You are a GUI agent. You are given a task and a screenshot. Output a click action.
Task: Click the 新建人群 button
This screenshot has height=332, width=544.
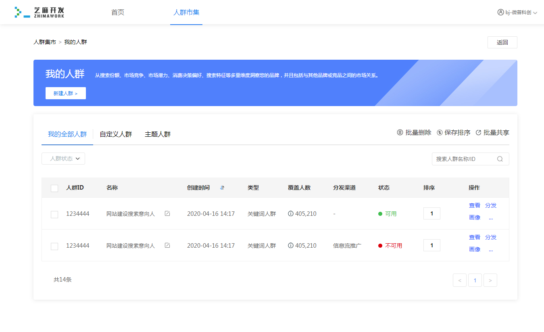[x=66, y=93]
